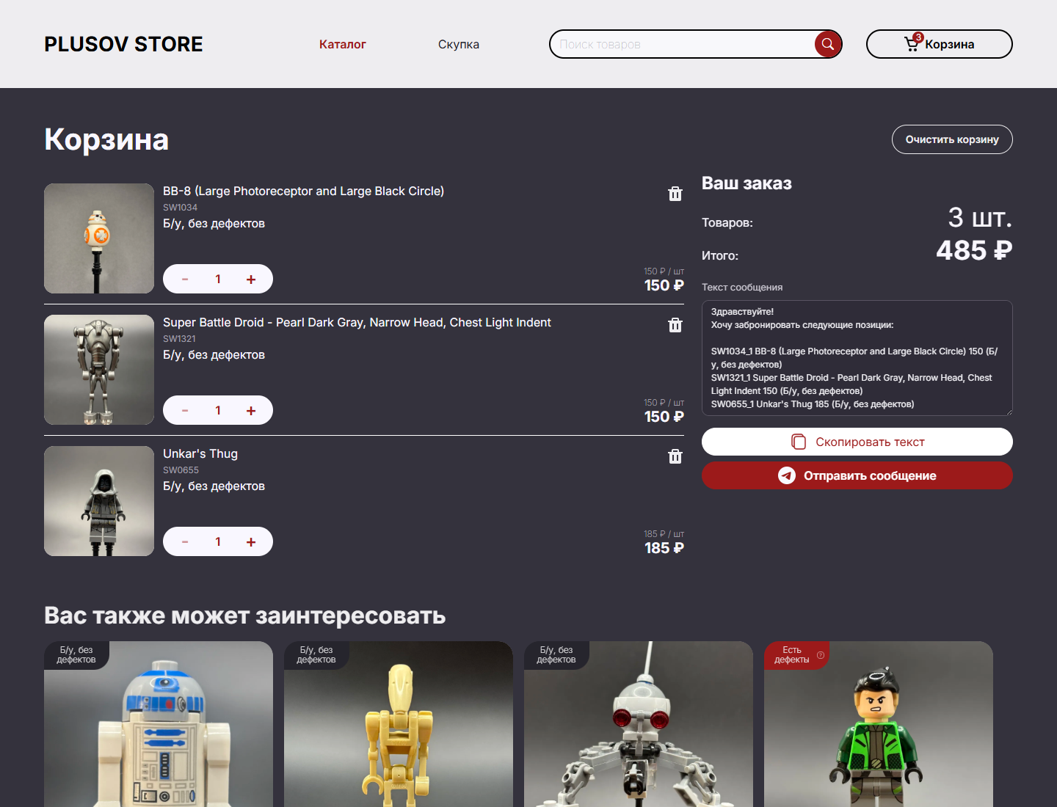Decrease Super Battle Droid quantity
This screenshot has height=807, width=1057.
point(185,410)
